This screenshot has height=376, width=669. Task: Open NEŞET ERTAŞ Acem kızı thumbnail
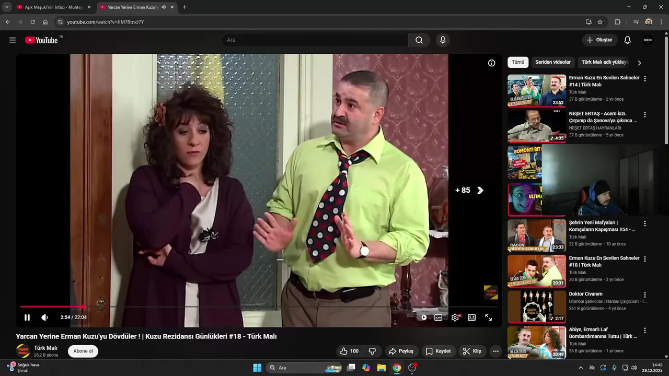click(x=537, y=126)
